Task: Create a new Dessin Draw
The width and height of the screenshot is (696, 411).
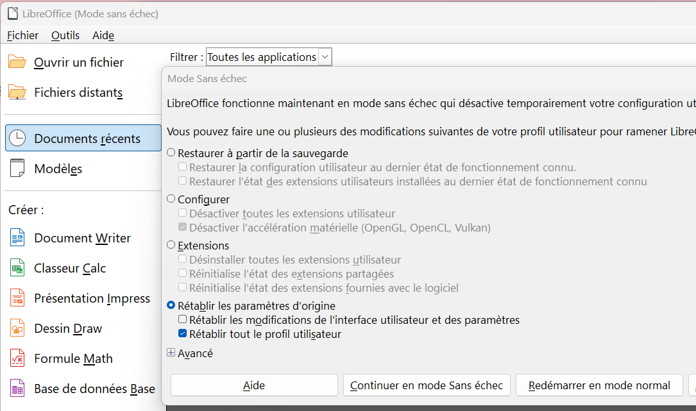Action: point(68,328)
